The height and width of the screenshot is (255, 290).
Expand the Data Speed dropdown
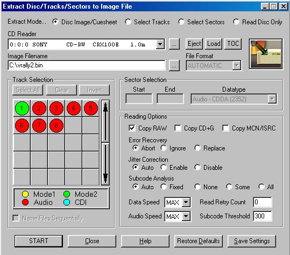tap(186, 202)
